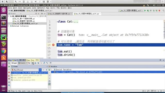Screen dimensions: 165x93
Task: Open Terminal from Ubuntu dock
Action: [x=4, y=17]
